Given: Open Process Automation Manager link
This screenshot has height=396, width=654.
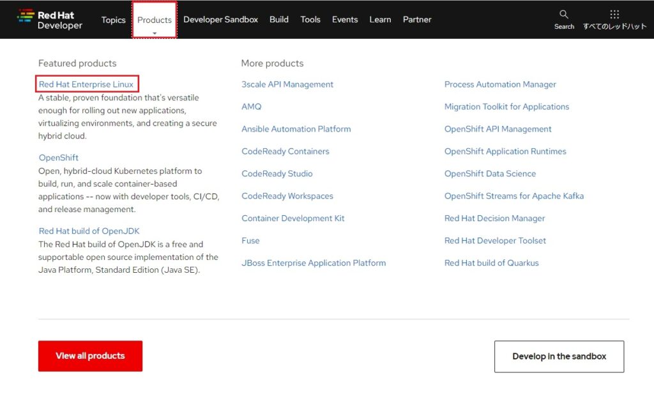Looking at the screenshot, I should [500, 84].
